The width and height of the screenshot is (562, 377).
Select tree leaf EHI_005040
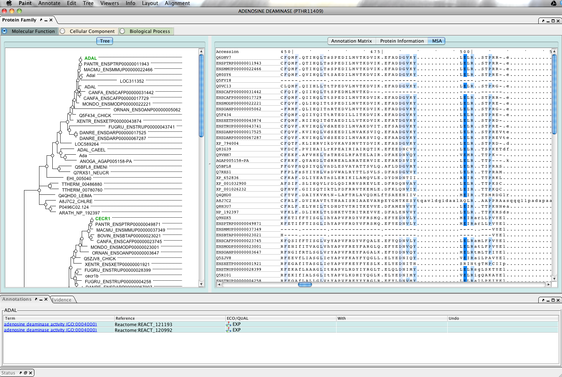coord(79,178)
